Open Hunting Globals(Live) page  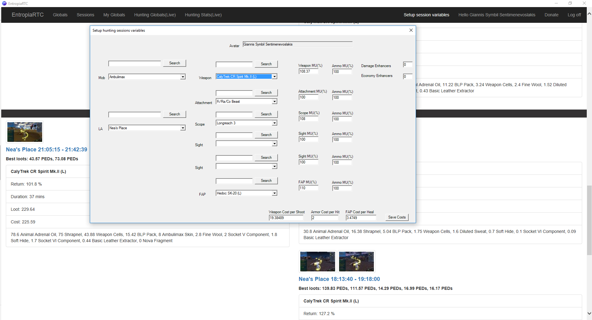click(155, 15)
